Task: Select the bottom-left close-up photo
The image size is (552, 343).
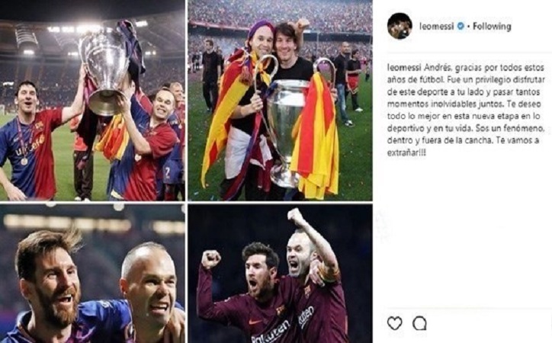Action: (92, 274)
